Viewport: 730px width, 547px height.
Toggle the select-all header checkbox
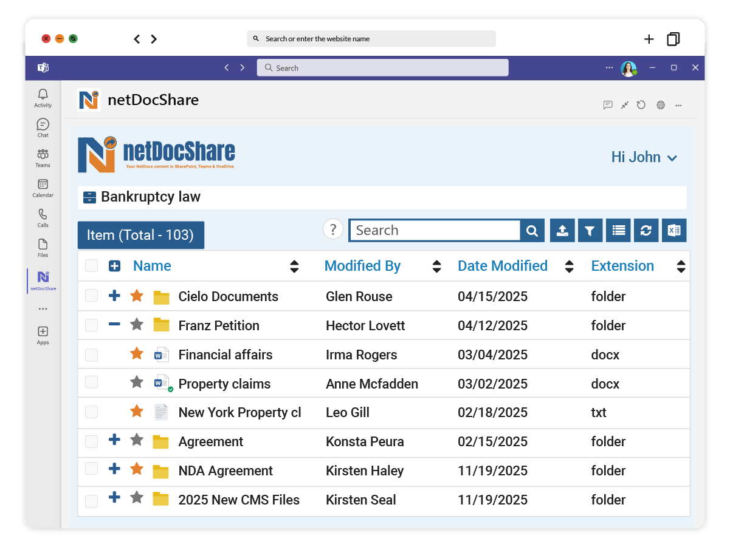pyautogui.click(x=91, y=265)
